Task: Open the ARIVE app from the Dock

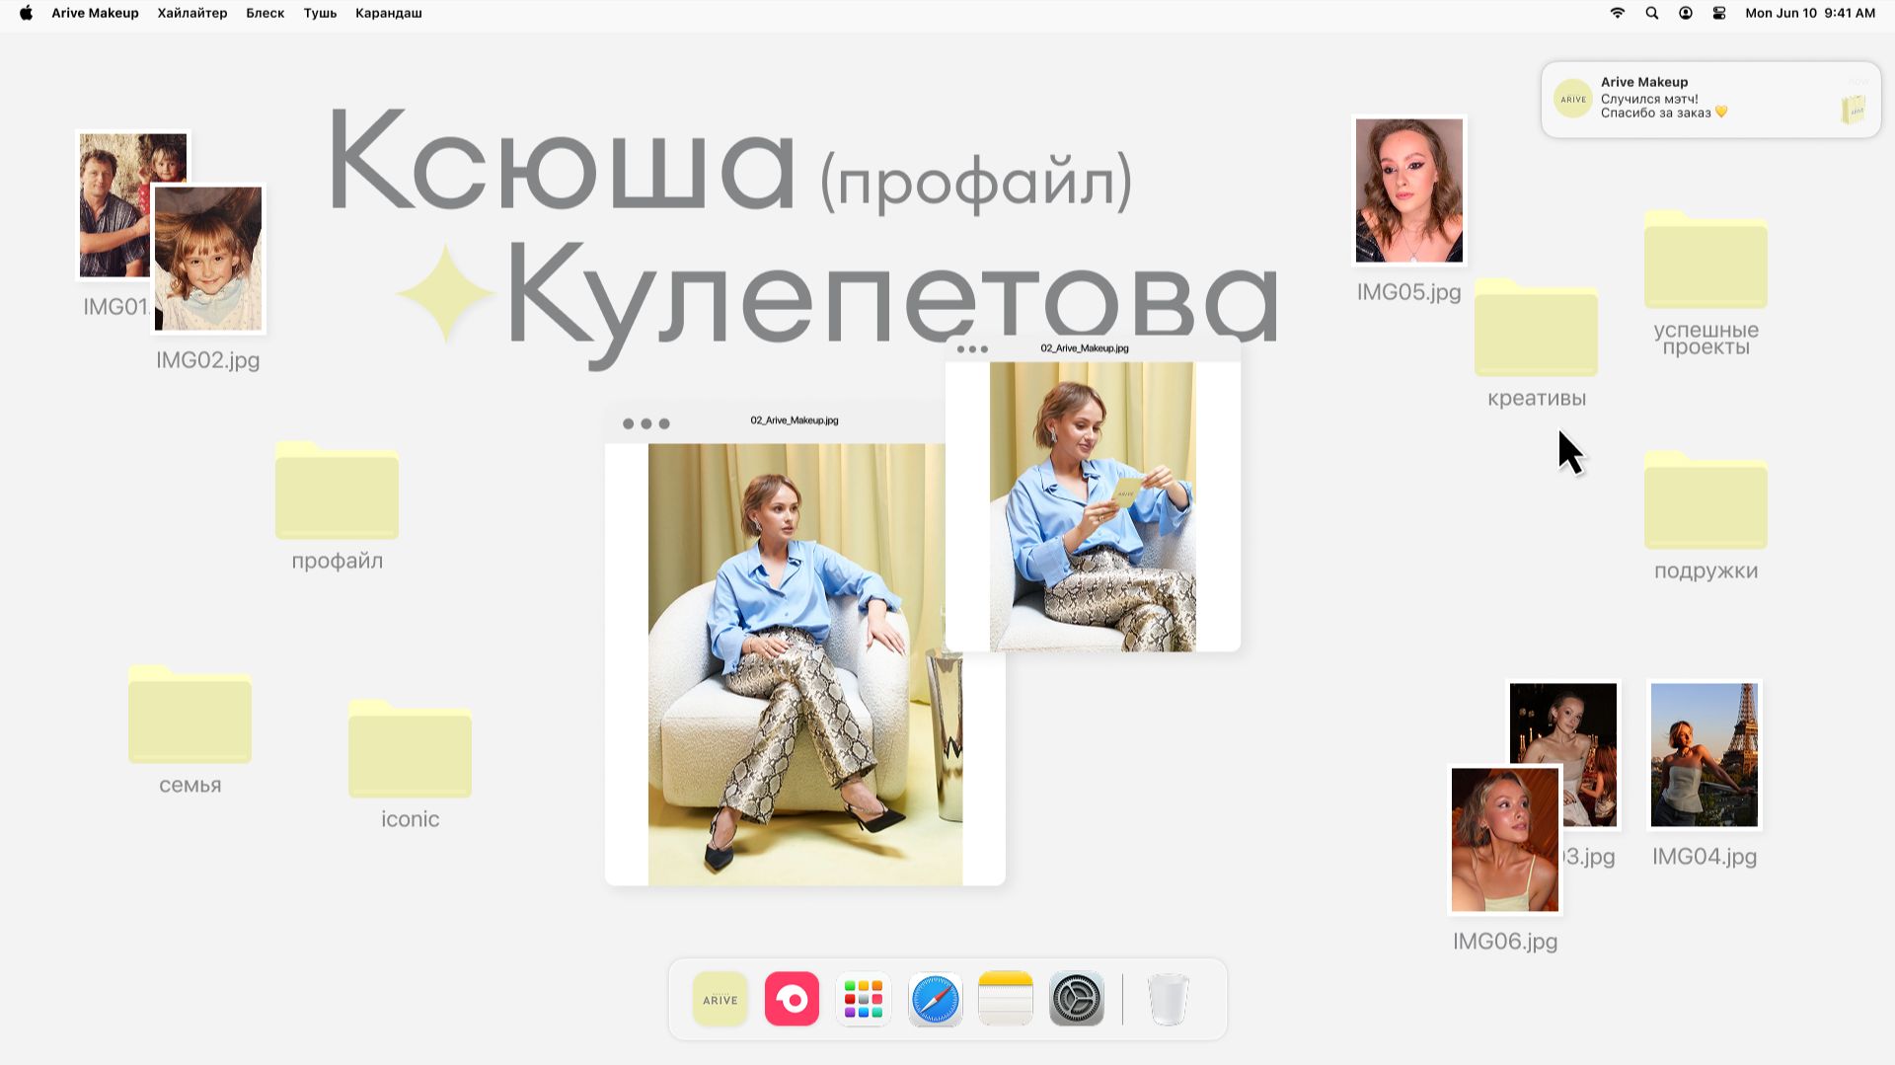Action: tap(720, 998)
